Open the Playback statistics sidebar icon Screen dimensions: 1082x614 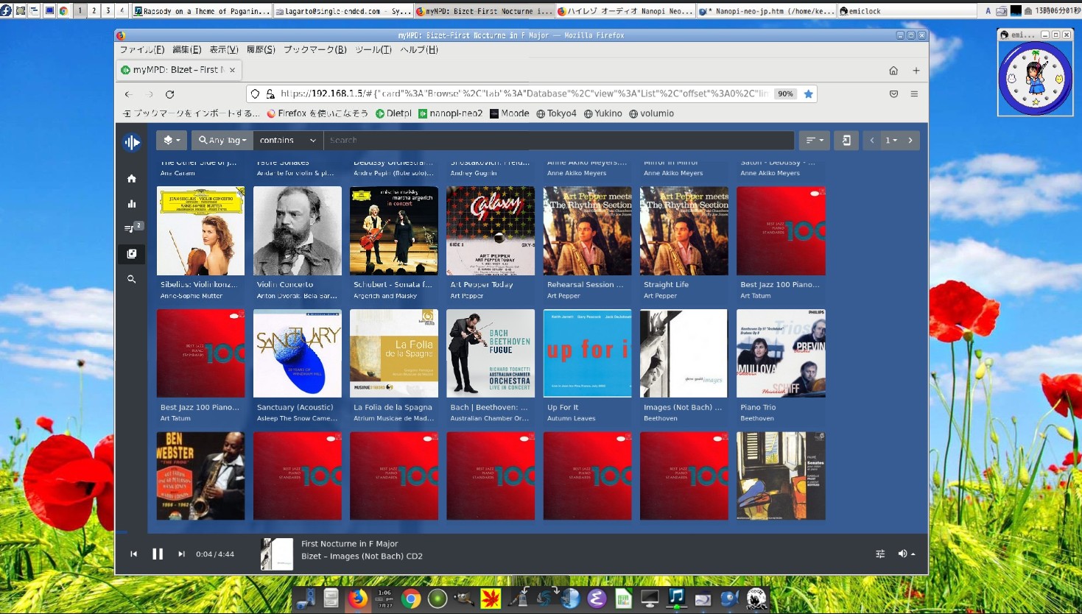(x=131, y=203)
